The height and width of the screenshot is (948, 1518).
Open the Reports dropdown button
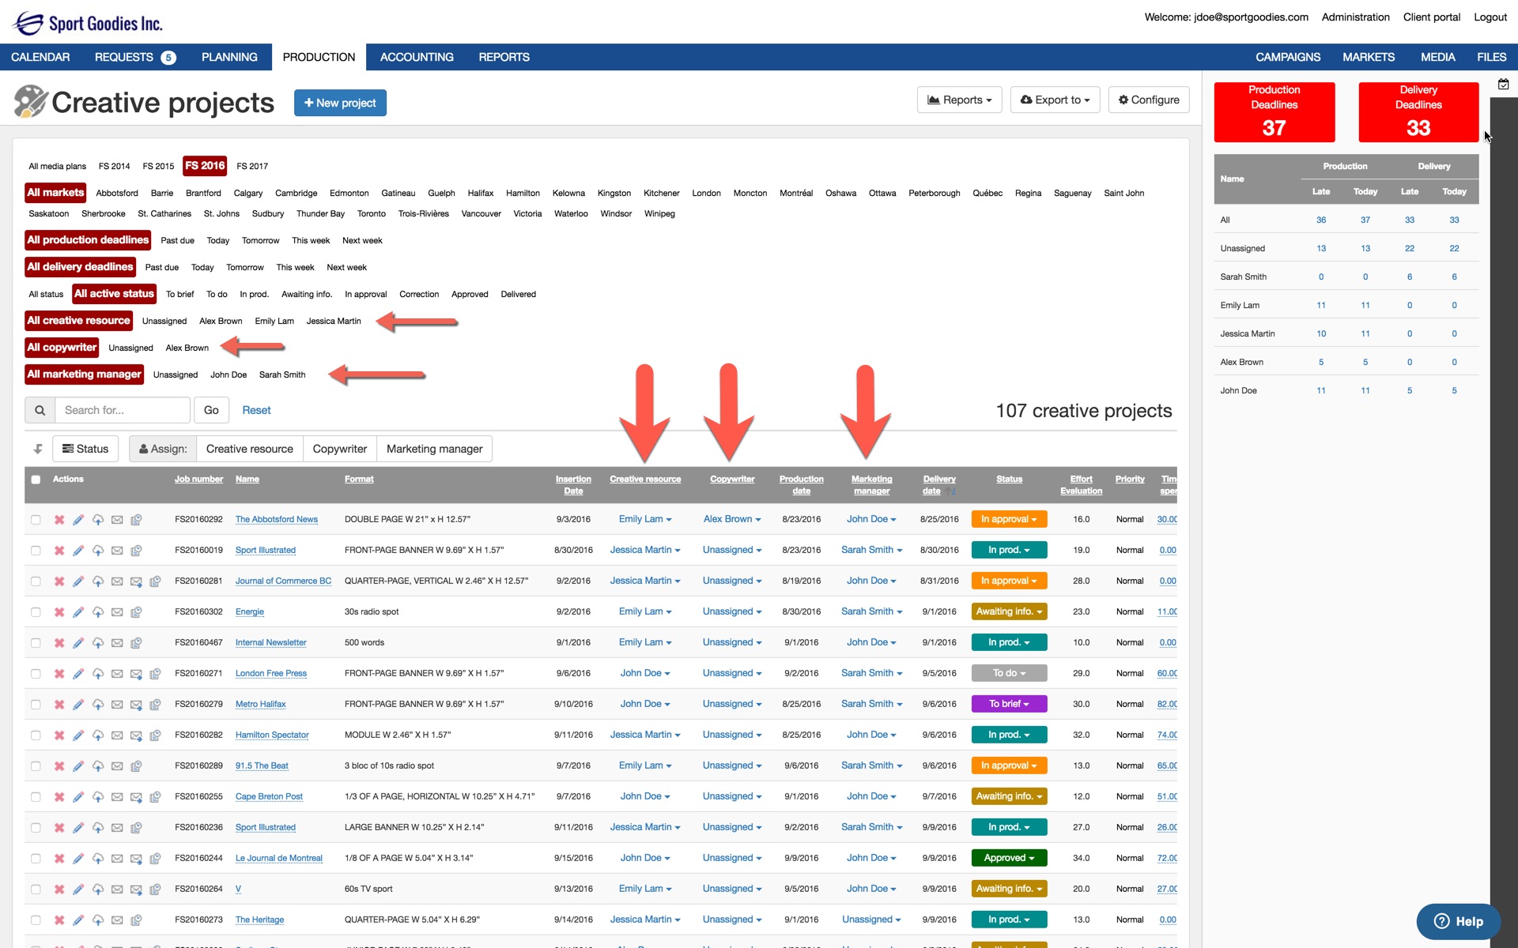click(959, 100)
